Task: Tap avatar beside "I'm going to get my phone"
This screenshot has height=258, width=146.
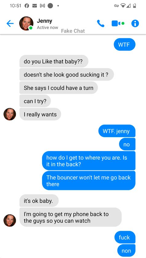Action: pyautogui.click(x=10, y=220)
